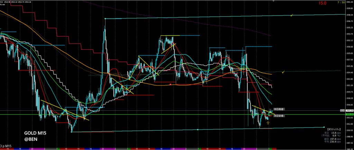Click the yellow checkmark on upper cyan line
The image size is (354, 150).
point(292,15)
